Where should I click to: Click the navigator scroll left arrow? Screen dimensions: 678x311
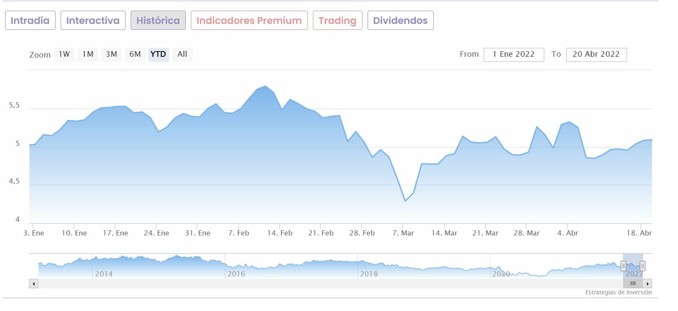click(34, 284)
